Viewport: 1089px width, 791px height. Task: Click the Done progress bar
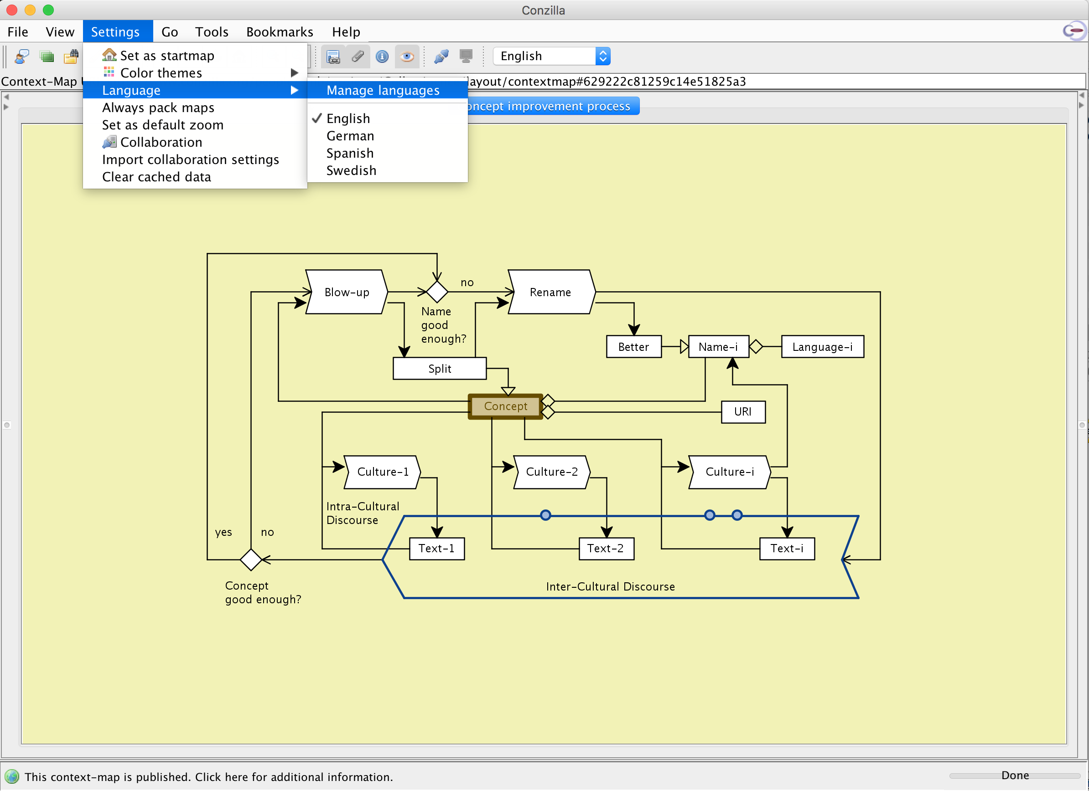(x=1014, y=776)
